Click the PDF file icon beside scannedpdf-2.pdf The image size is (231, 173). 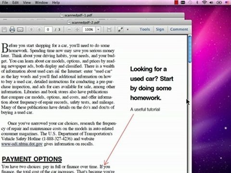(x=69, y=23)
